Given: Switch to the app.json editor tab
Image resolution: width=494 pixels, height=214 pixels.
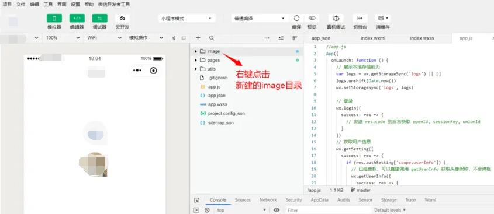Looking at the screenshot, I should (x=321, y=38).
